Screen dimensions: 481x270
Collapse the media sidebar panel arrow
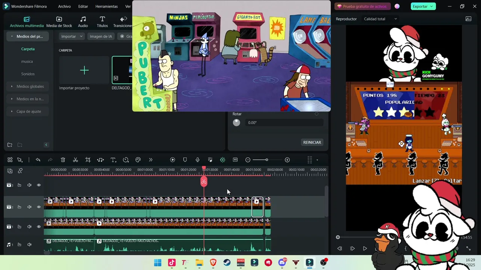(x=46, y=145)
